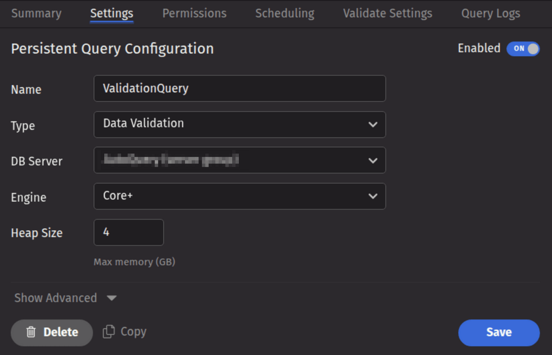Click the DB Server chevron arrow
Image resolution: width=552 pixels, height=355 pixels.
click(373, 160)
